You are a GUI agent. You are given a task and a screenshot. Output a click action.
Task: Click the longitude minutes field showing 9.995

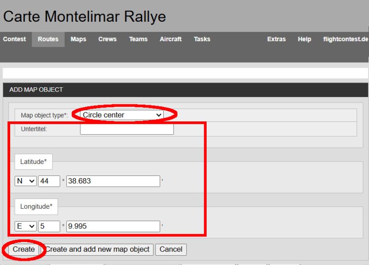pyautogui.click(x=113, y=226)
